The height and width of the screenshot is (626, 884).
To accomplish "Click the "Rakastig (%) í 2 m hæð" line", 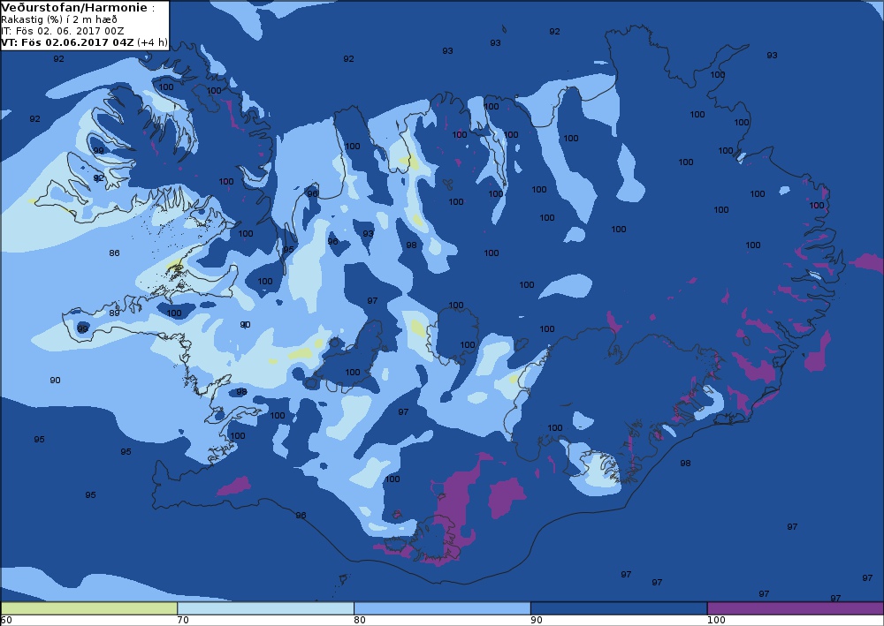I will tap(59, 19).
